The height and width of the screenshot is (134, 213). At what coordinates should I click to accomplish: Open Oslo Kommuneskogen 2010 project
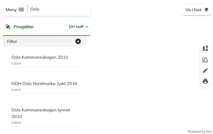[x=40, y=57]
